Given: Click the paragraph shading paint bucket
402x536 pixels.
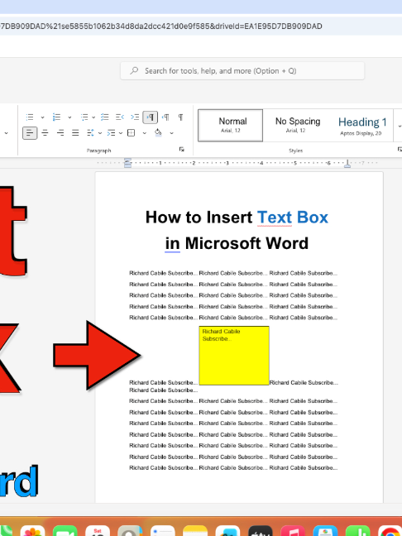Looking at the screenshot, I should coord(158,132).
